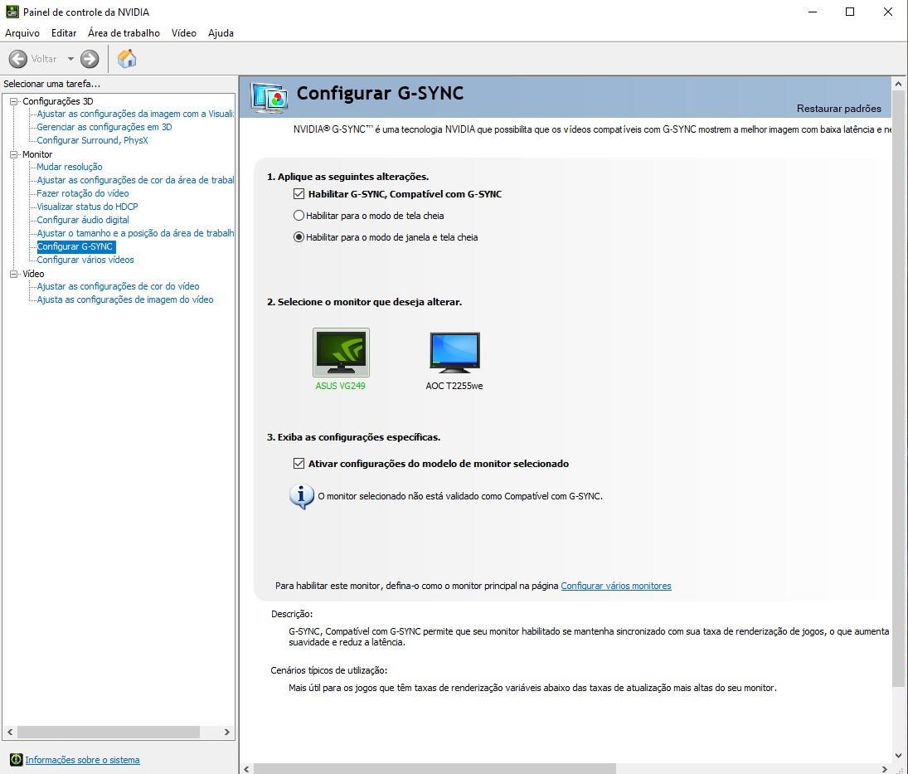Viewport: 908px width, 774px height.
Task: Click main panel horizontal scroll right arrow
Action: [884, 769]
